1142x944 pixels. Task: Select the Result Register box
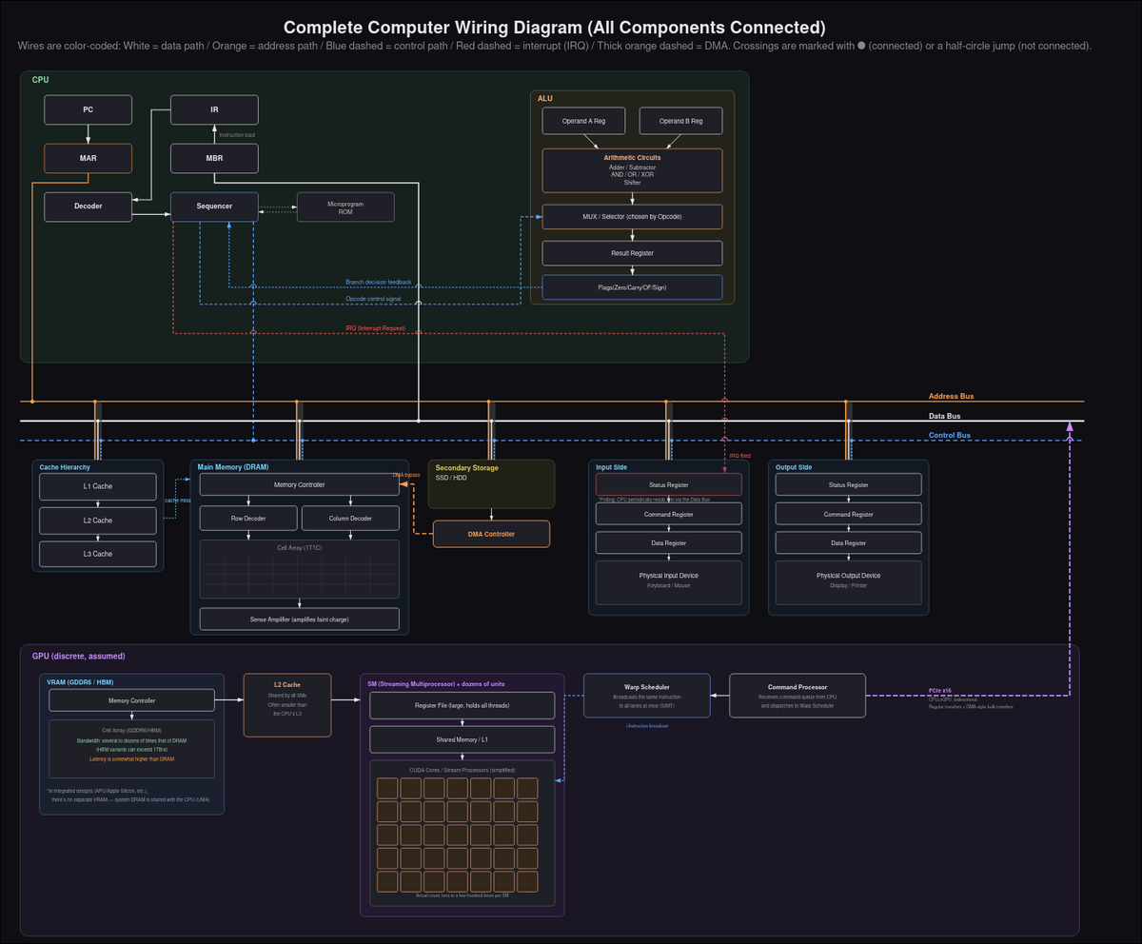[x=632, y=253]
